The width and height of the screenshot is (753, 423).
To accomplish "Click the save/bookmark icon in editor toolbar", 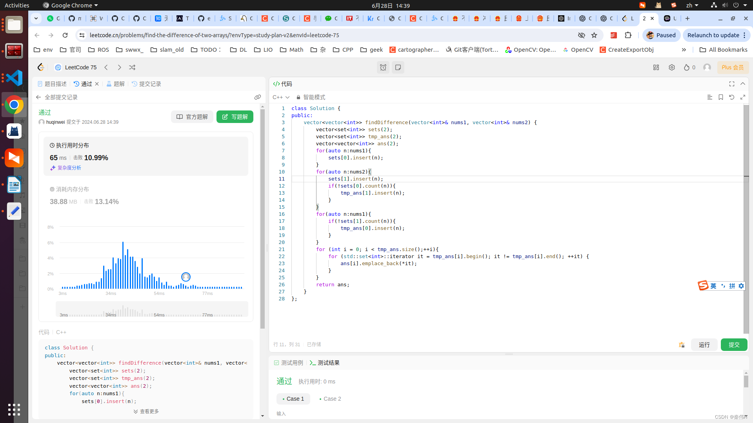I will (721, 97).
